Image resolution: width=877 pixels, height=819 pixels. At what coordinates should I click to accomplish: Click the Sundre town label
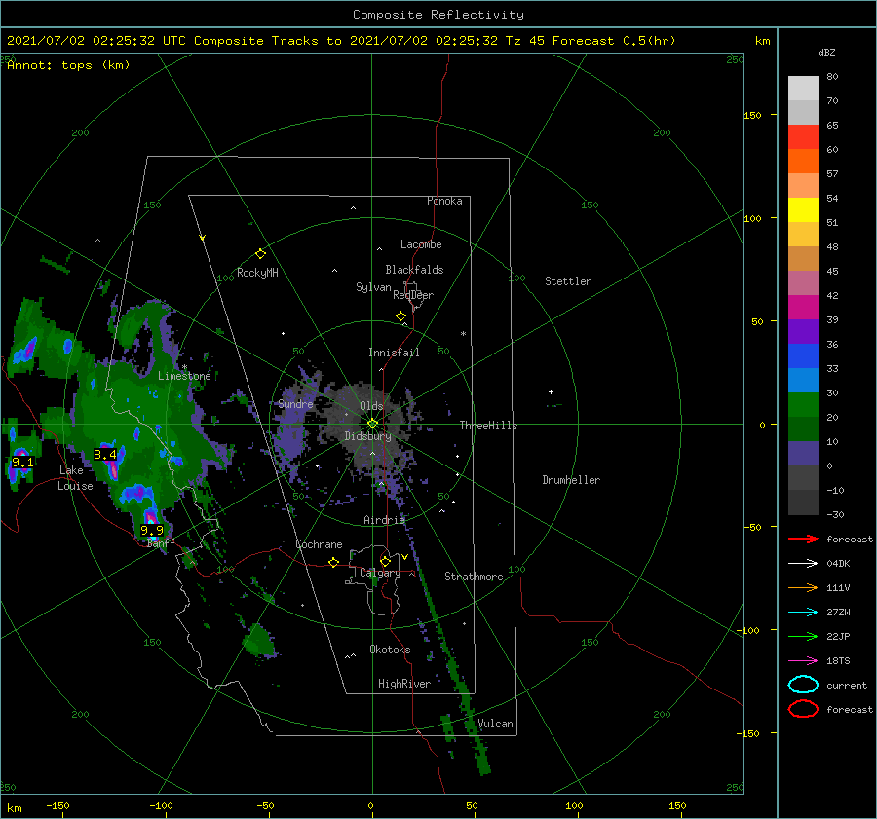click(x=296, y=404)
